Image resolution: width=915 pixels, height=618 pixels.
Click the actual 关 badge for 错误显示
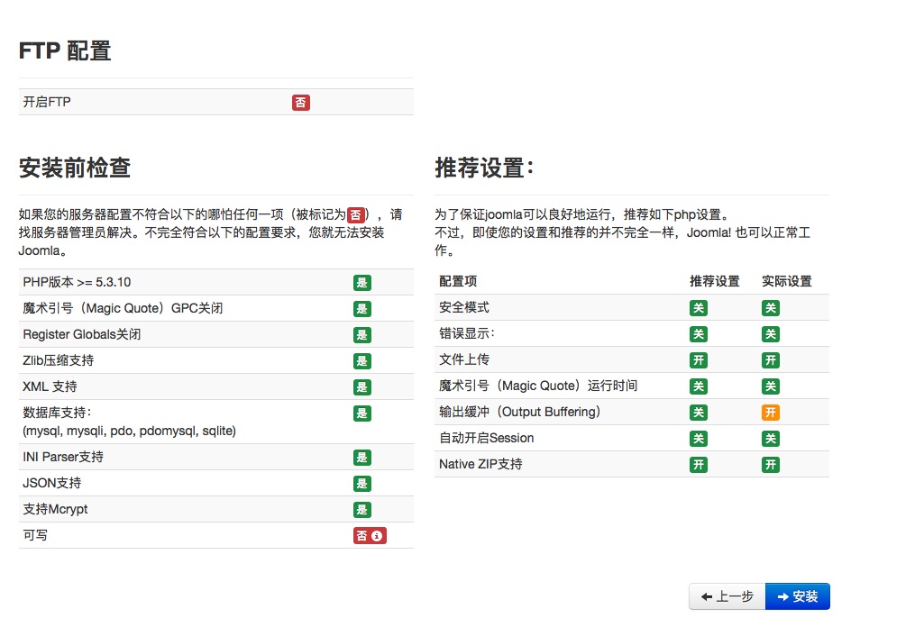tap(770, 334)
